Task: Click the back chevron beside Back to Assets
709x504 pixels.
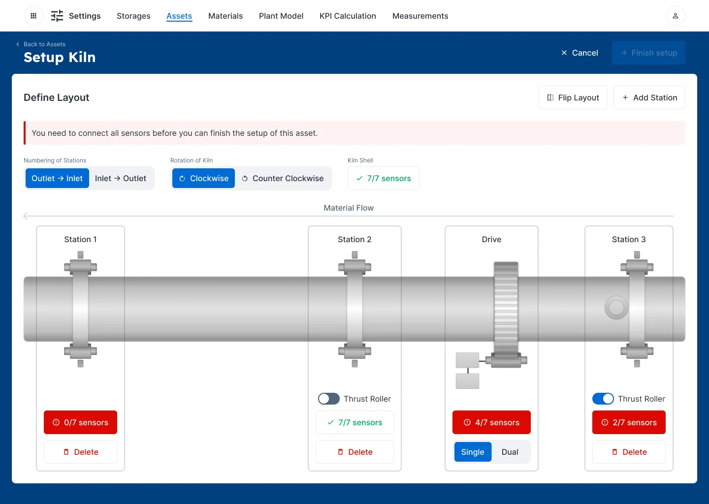Action: pos(18,44)
